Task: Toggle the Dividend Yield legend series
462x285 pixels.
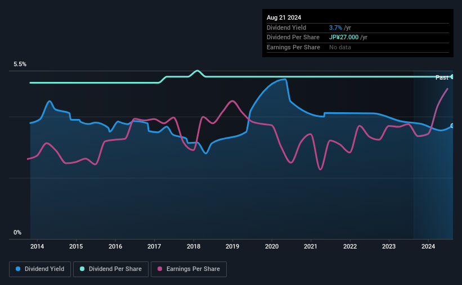Action: (x=40, y=269)
